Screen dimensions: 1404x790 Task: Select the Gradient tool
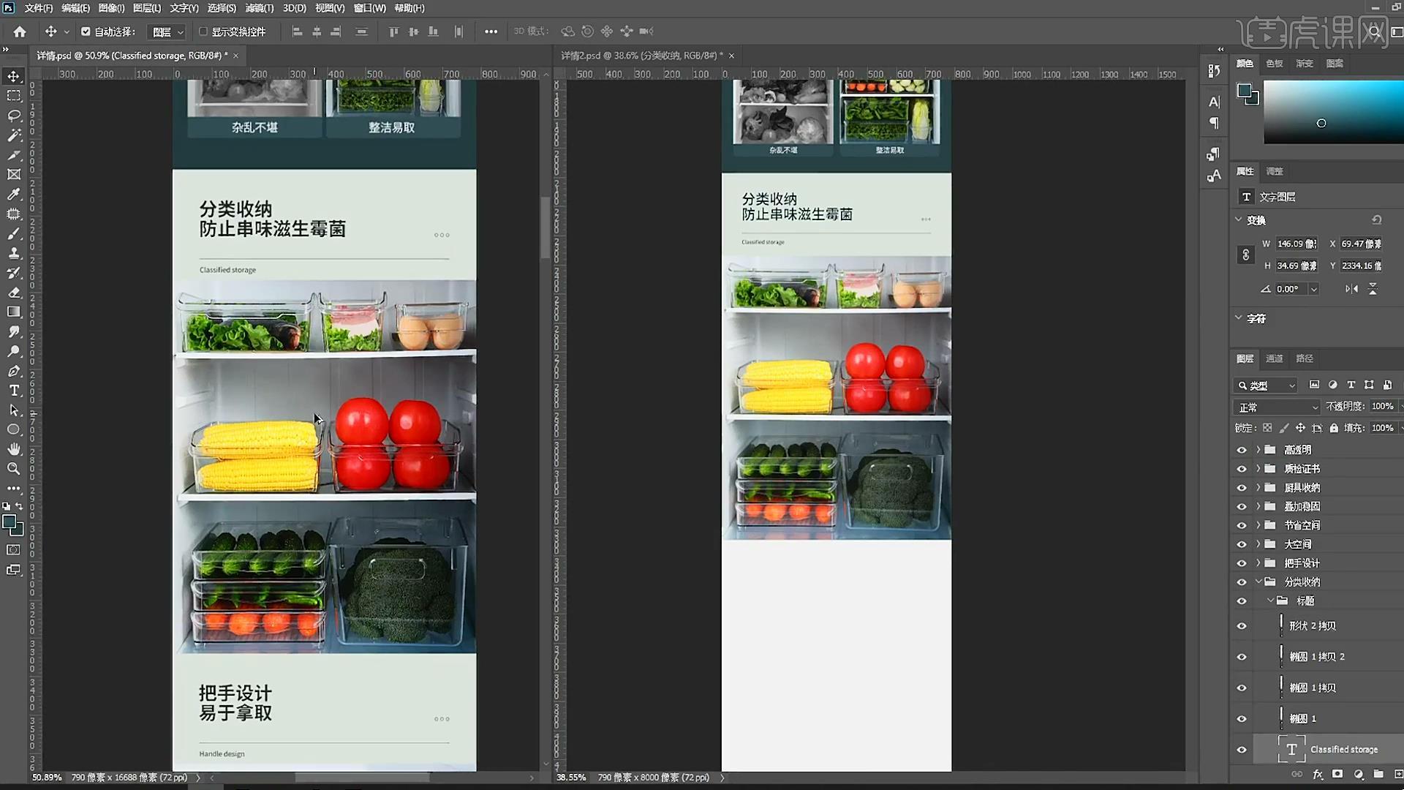point(14,312)
